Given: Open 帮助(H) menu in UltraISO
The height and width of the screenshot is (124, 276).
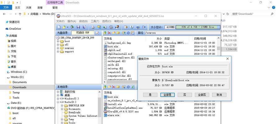Looking at the screenshot, I should point(119,21).
